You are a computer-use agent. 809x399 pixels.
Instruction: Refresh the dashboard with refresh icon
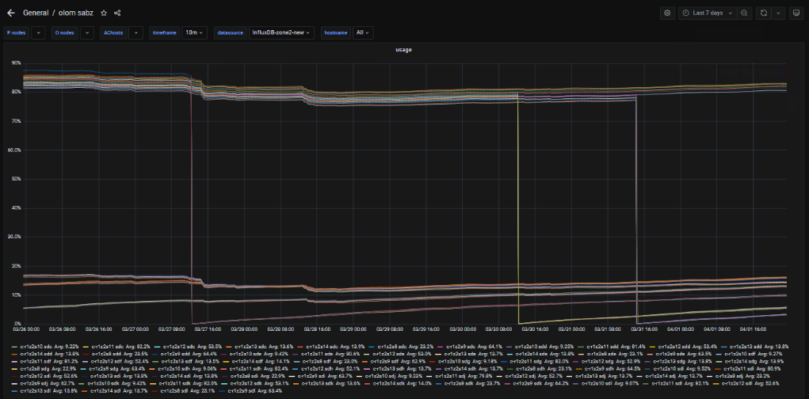pos(764,13)
